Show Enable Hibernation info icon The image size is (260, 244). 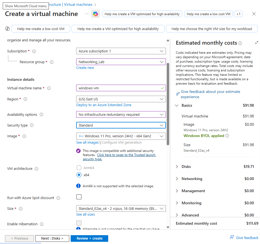42,224
